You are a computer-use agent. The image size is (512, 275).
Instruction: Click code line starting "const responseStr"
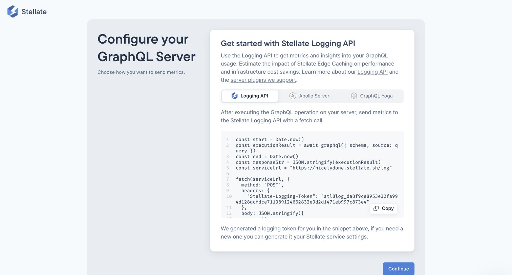[308, 162]
